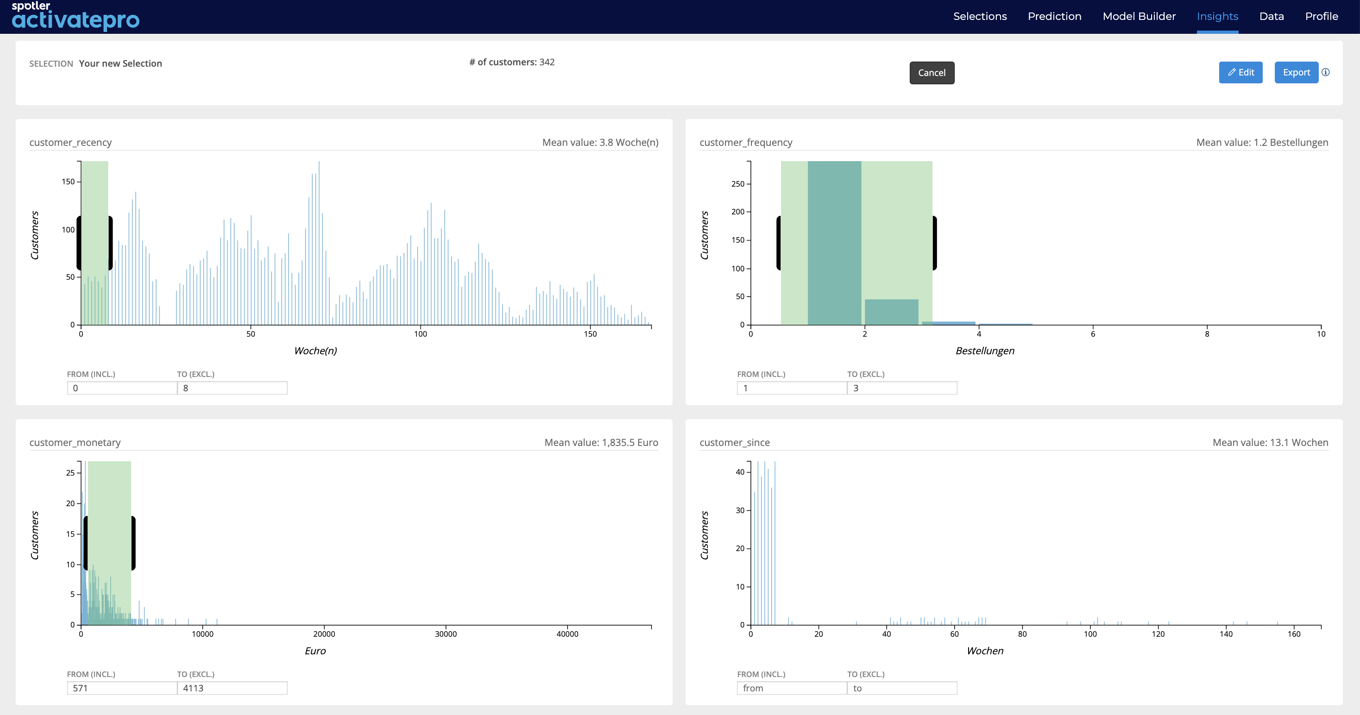The width and height of the screenshot is (1360, 715).
Task: Click the info icon next to Export
Action: point(1326,72)
